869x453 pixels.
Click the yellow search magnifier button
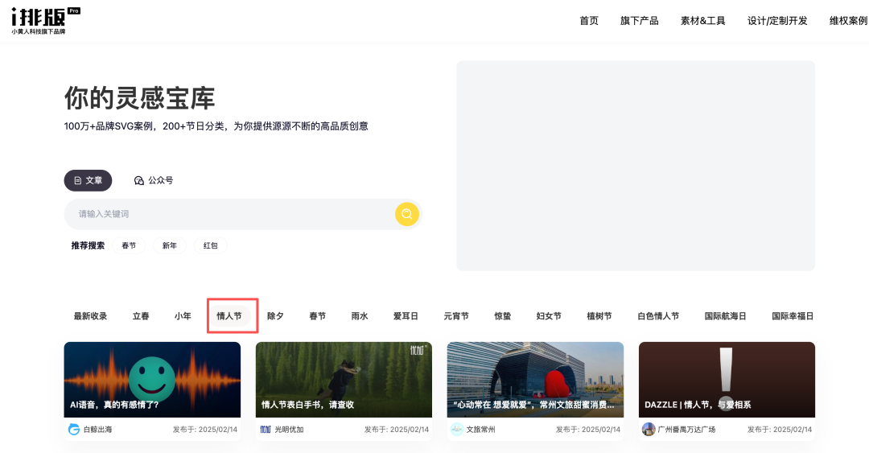[407, 214]
